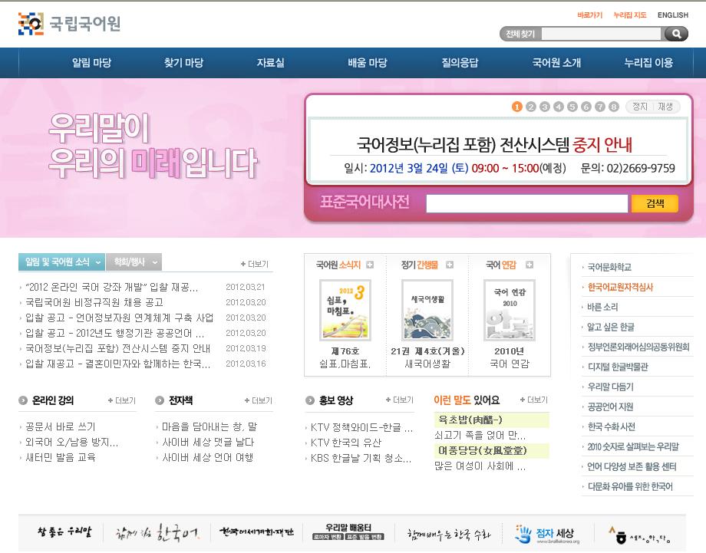Switch to the ENGLISH site
This screenshot has width=706, height=553.
pos(673,15)
